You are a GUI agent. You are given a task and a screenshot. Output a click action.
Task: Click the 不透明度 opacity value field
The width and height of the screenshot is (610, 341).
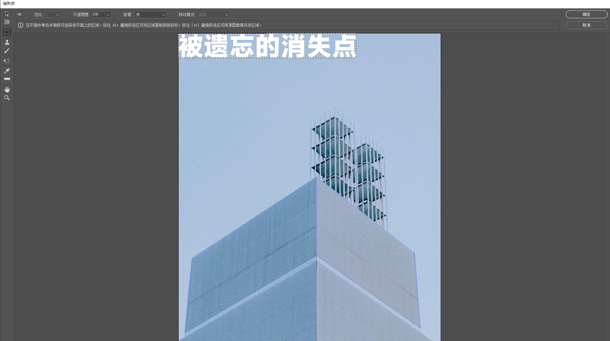tap(98, 15)
